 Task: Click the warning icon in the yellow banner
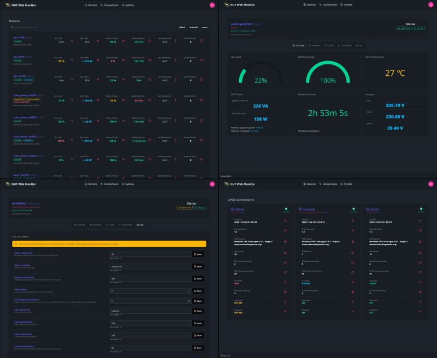[16, 243]
